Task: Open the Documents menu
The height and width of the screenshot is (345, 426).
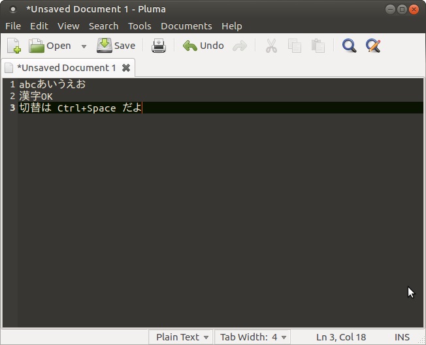Action: coord(186,26)
